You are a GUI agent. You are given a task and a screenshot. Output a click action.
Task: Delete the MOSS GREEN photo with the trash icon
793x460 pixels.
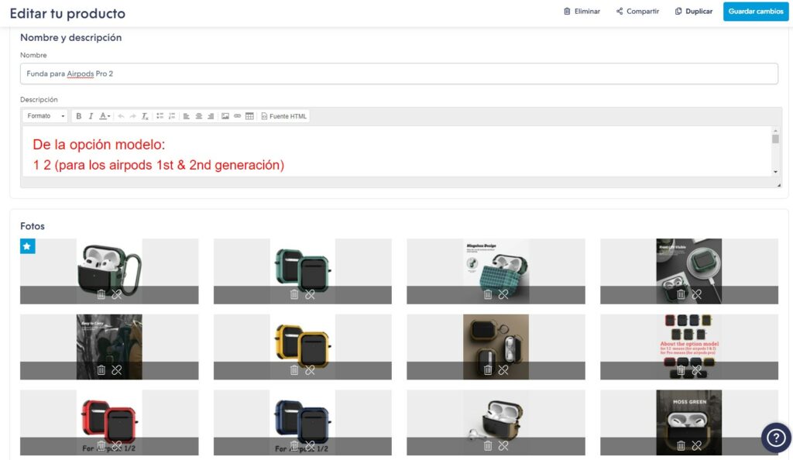pos(680,445)
